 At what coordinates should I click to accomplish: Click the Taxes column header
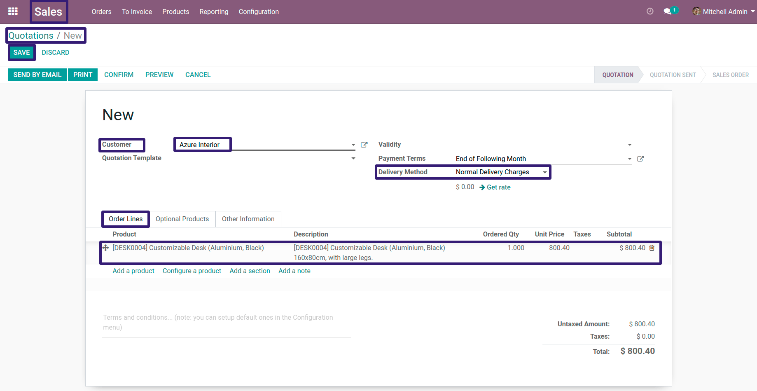click(x=582, y=234)
